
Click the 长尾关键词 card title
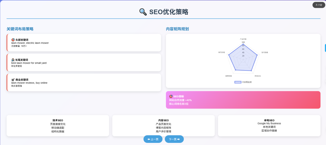pos(22,60)
